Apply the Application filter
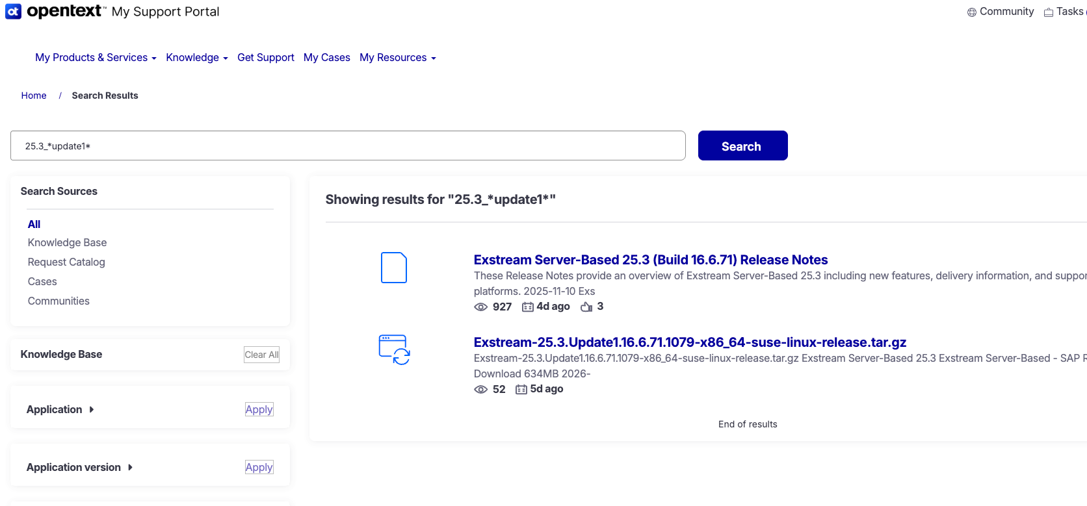Screen dimensions: 1087x506 coord(259,409)
